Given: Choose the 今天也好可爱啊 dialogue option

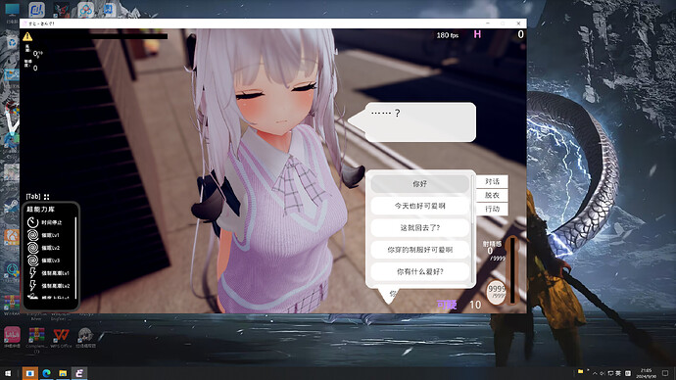Looking at the screenshot, I should (x=420, y=206).
